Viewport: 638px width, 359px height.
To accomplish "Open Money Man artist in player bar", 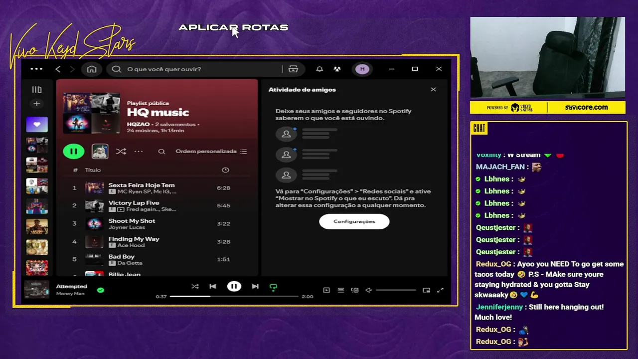I will point(70,294).
